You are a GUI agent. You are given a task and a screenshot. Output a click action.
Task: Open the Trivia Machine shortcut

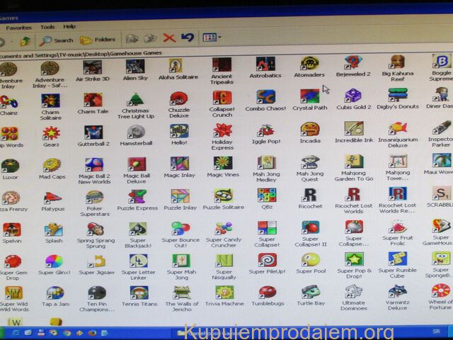(224, 292)
